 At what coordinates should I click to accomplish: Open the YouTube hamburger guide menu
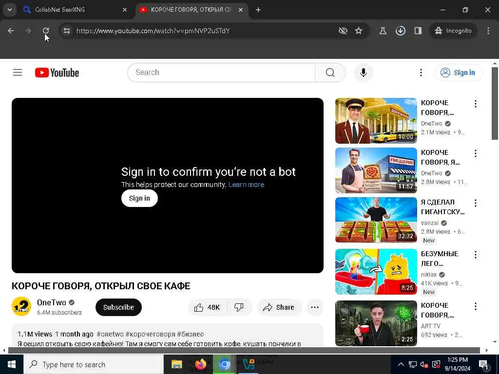18,73
